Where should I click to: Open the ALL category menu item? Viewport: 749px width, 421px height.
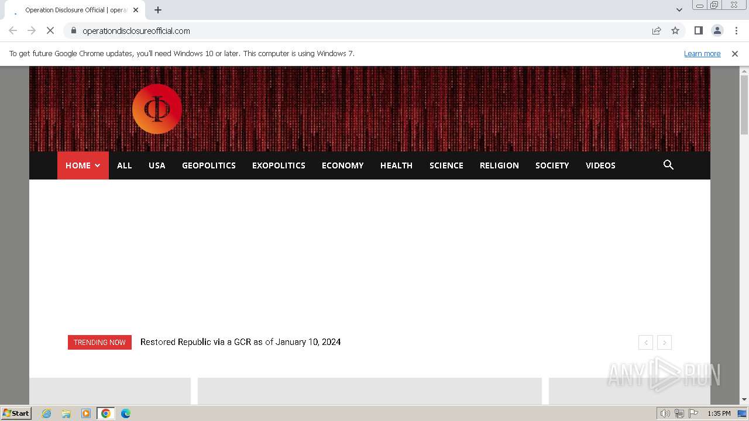click(125, 165)
